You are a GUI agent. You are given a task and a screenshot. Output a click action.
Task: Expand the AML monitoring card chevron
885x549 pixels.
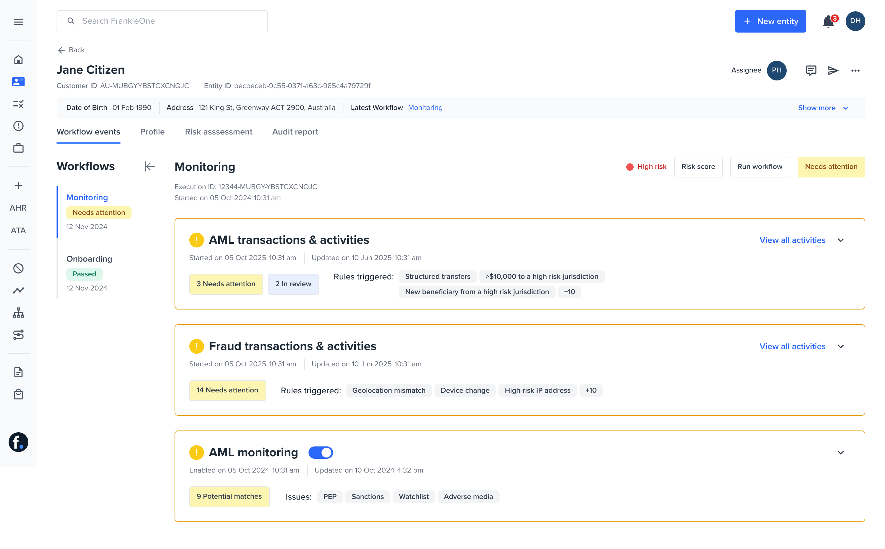[841, 453]
